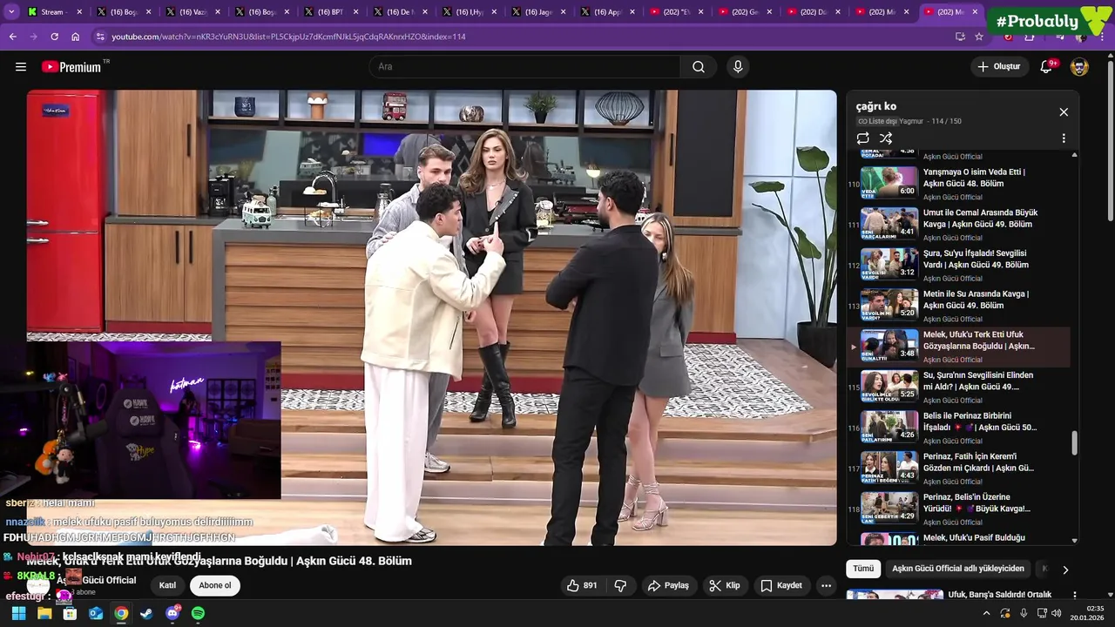Open Spotify from taskbar
Screen dimensions: 1115x627
click(x=198, y=614)
